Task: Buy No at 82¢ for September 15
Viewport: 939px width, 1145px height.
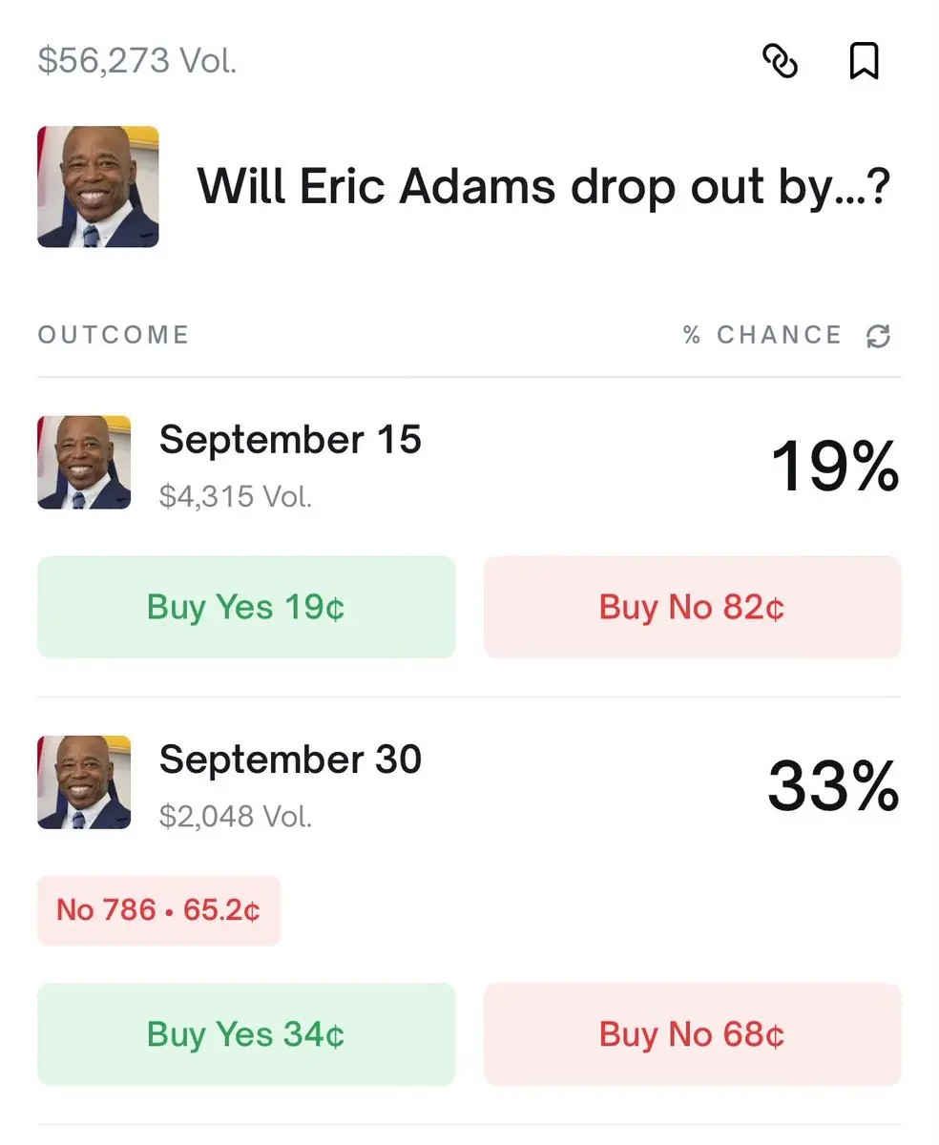Action: (x=693, y=607)
